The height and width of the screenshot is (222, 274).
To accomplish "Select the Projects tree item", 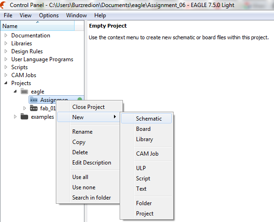I will pyautogui.click(x=21, y=83).
